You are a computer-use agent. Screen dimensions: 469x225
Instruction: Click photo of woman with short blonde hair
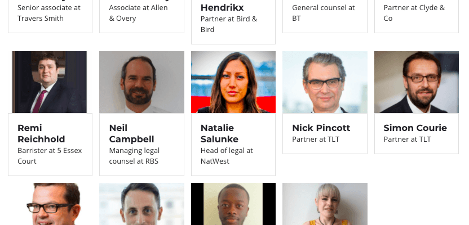(325, 204)
